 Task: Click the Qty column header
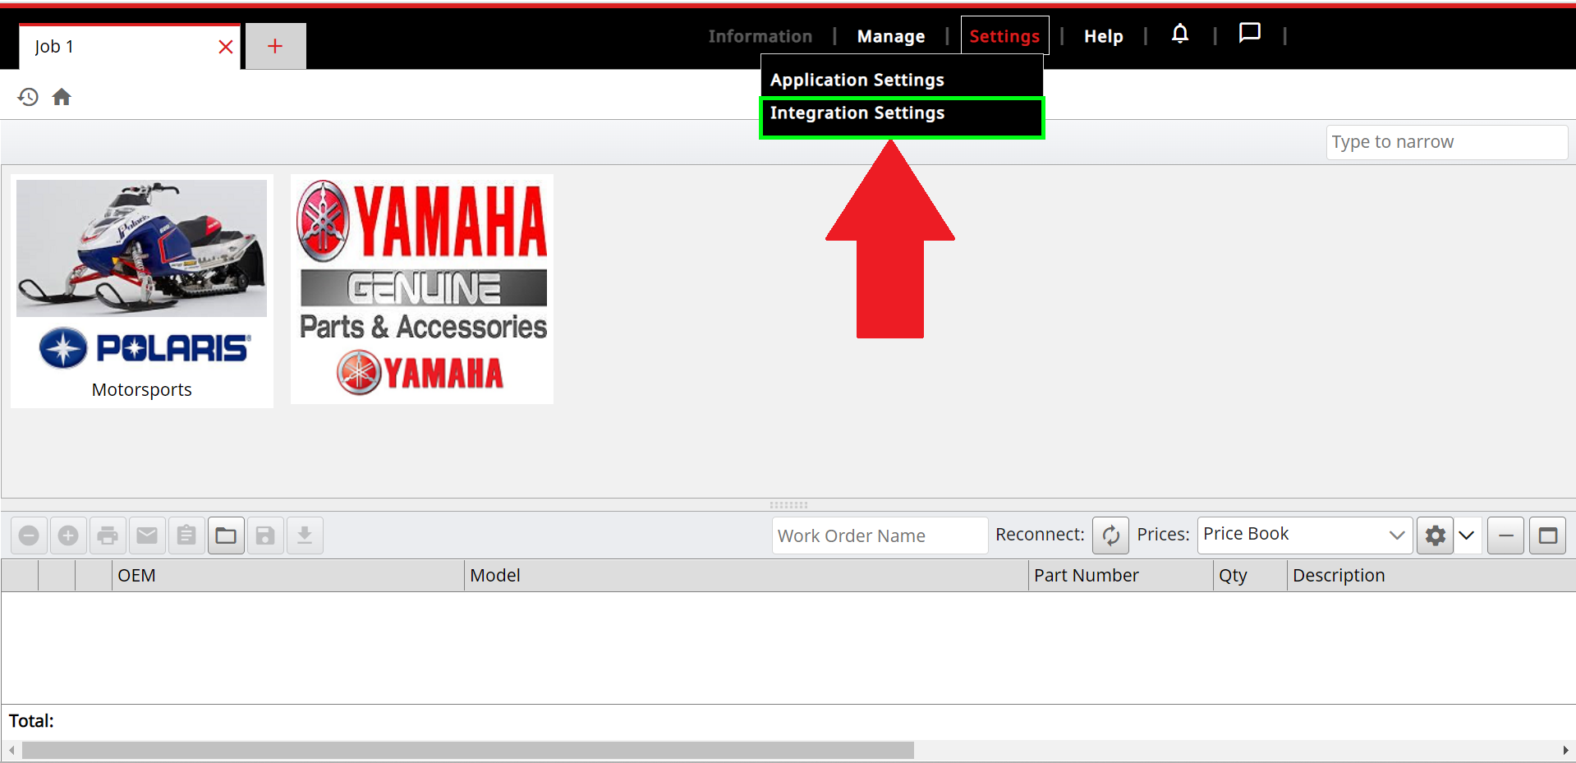[x=1250, y=576]
